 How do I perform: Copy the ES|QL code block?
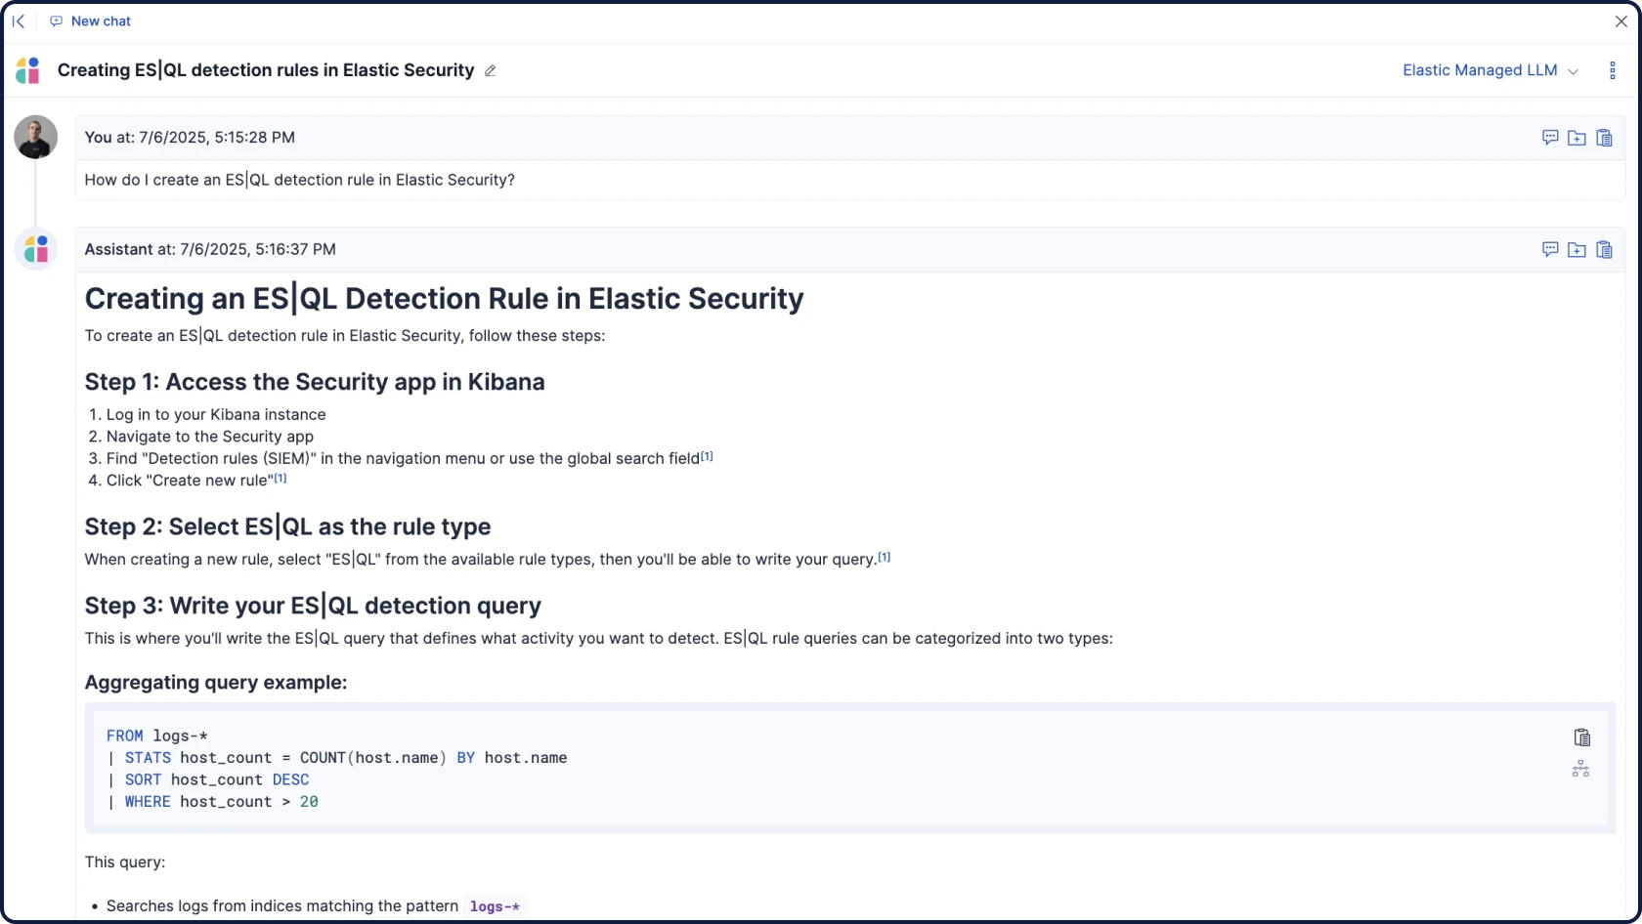pos(1582,737)
